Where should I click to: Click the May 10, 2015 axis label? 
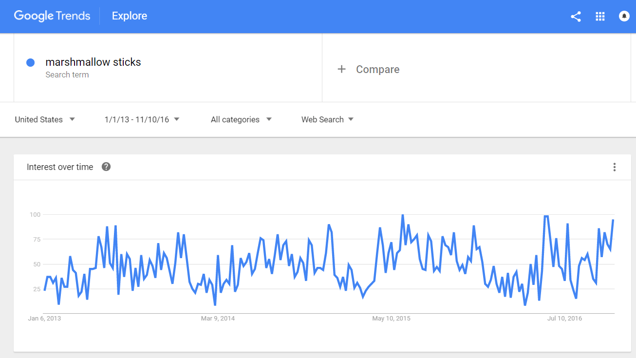point(391,319)
